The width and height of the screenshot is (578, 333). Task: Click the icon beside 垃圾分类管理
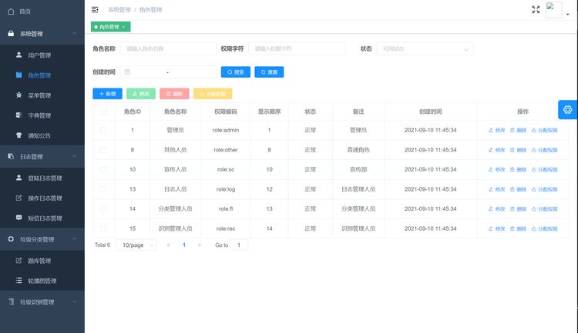point(11,239)
